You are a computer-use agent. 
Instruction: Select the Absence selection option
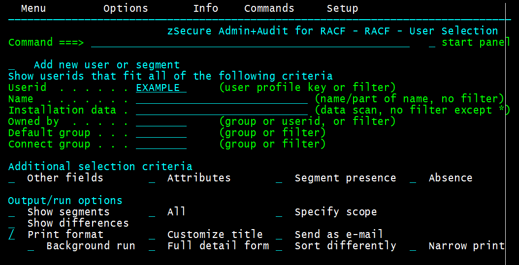click(x=413, y=178)
